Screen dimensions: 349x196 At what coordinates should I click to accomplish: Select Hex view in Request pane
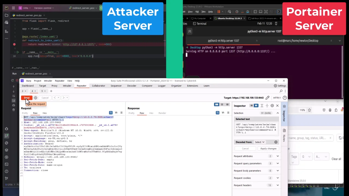[44, 113]
